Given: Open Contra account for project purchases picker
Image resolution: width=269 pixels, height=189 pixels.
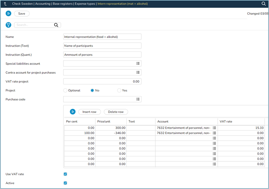Looking at the screenshot, I should pyautogui.click(x=138, y=73).
